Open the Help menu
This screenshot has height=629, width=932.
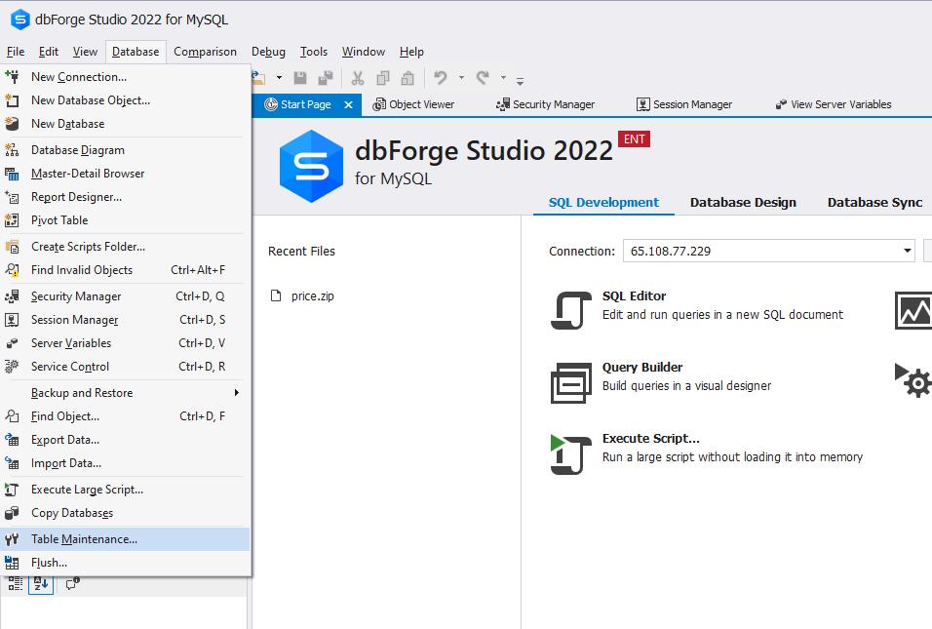pyautogui.click(x=411, y=52)
